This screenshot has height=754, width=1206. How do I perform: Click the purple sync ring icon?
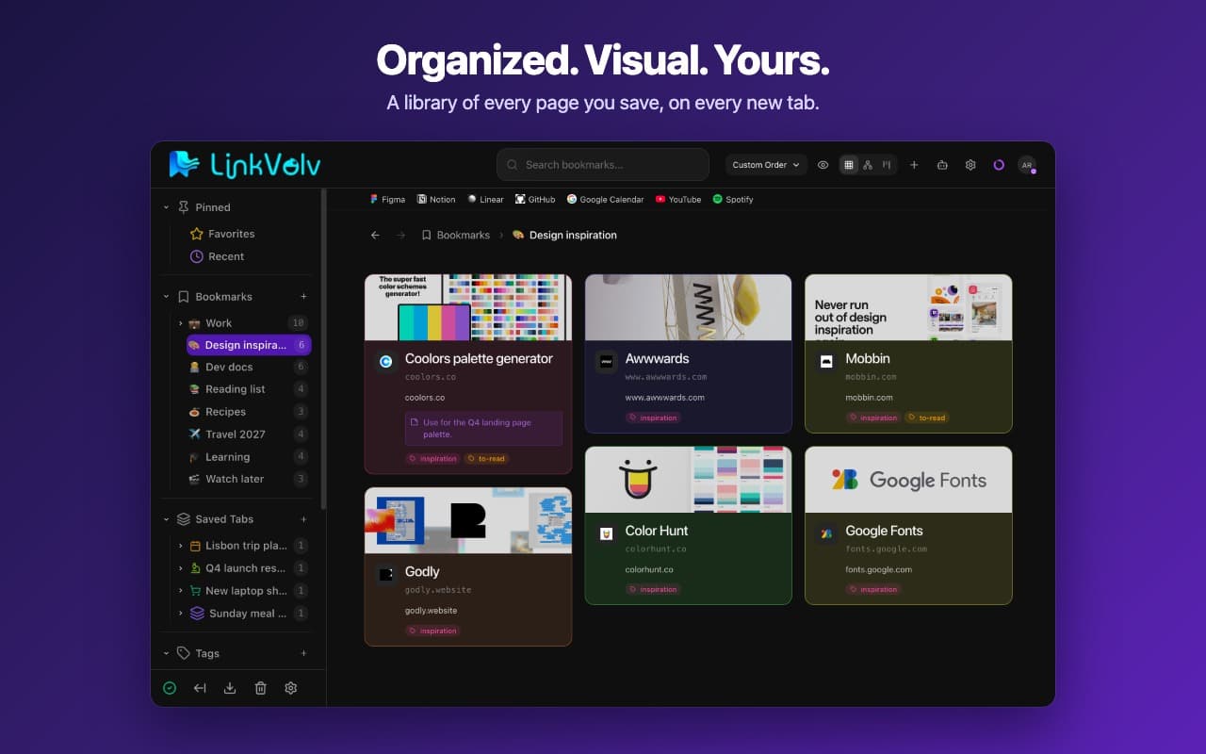[x=999, y=165]
